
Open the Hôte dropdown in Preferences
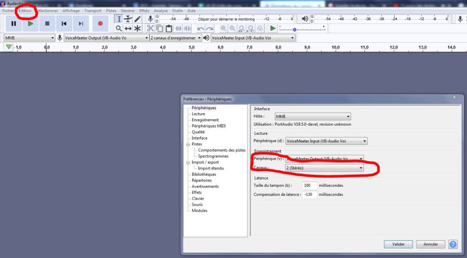point(313,116)
